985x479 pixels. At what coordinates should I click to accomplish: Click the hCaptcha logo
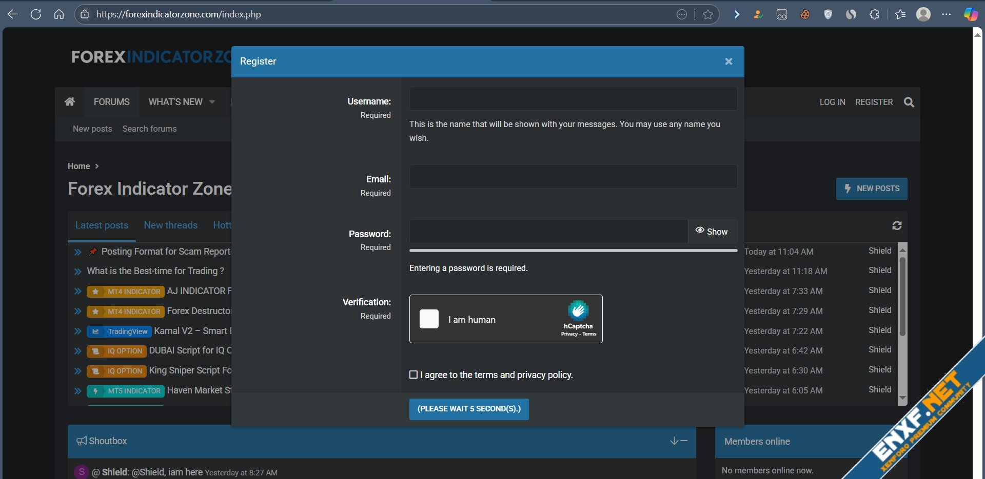click(578, 310)
